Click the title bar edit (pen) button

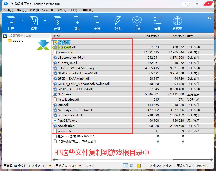[185, 4]
